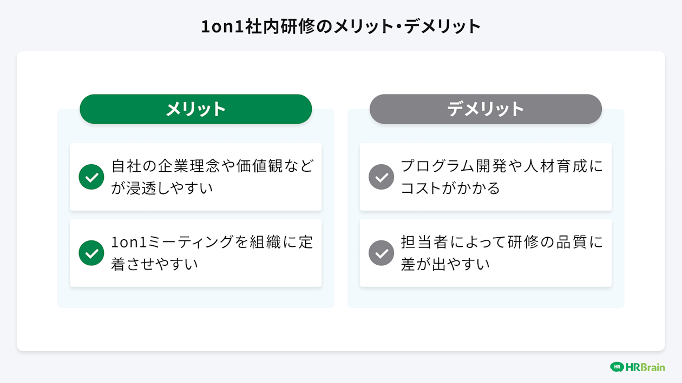This screenshot has width=682, height=383.
Task: Click the white slide container area
Action: [x=341, y=330]
